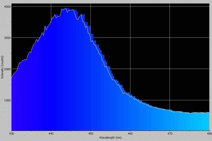The width and height of the screenshot is (212, 141).
Task: Click the 460 wavelength axis label
Action: click(130, 134)
